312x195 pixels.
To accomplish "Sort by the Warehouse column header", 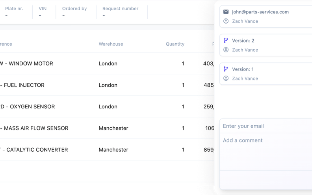I will (111, 44).
